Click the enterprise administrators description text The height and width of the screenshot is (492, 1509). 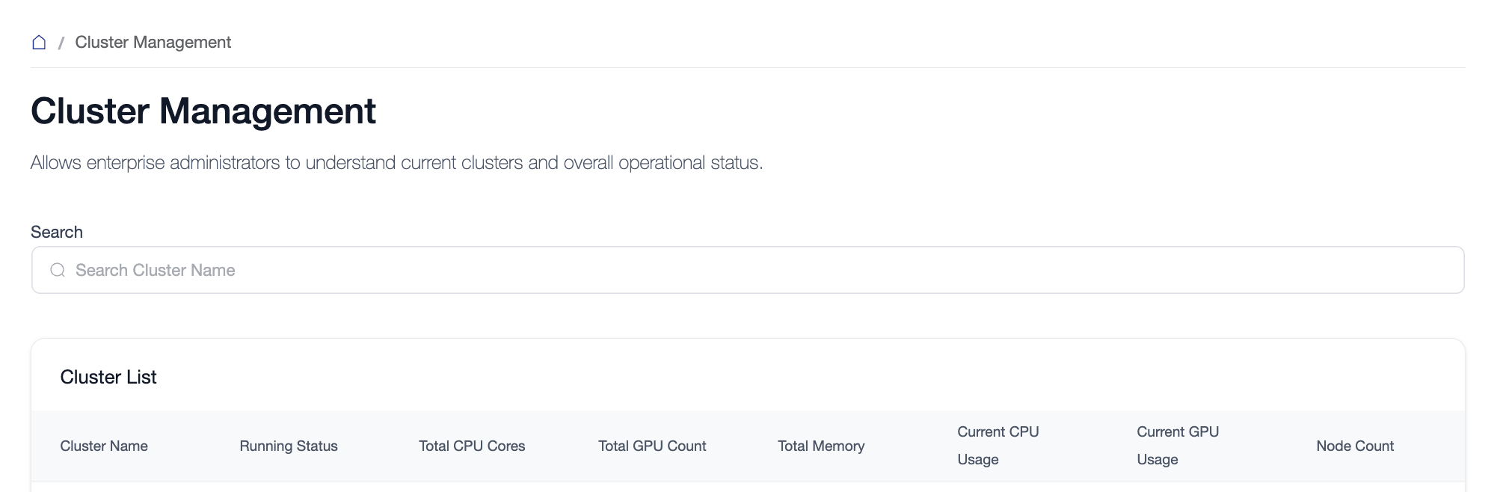[x=396, y=163]
